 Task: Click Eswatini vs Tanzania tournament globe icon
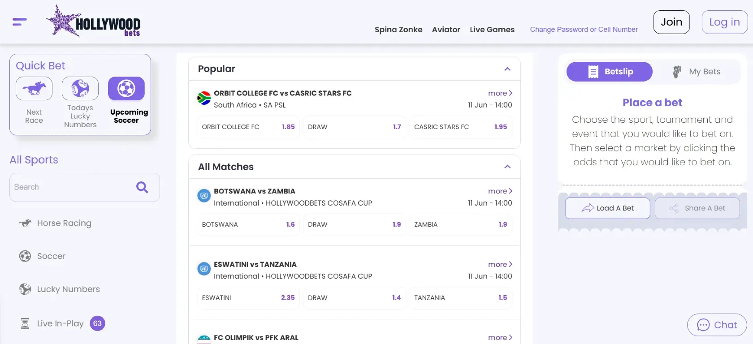tap(204, 269)
